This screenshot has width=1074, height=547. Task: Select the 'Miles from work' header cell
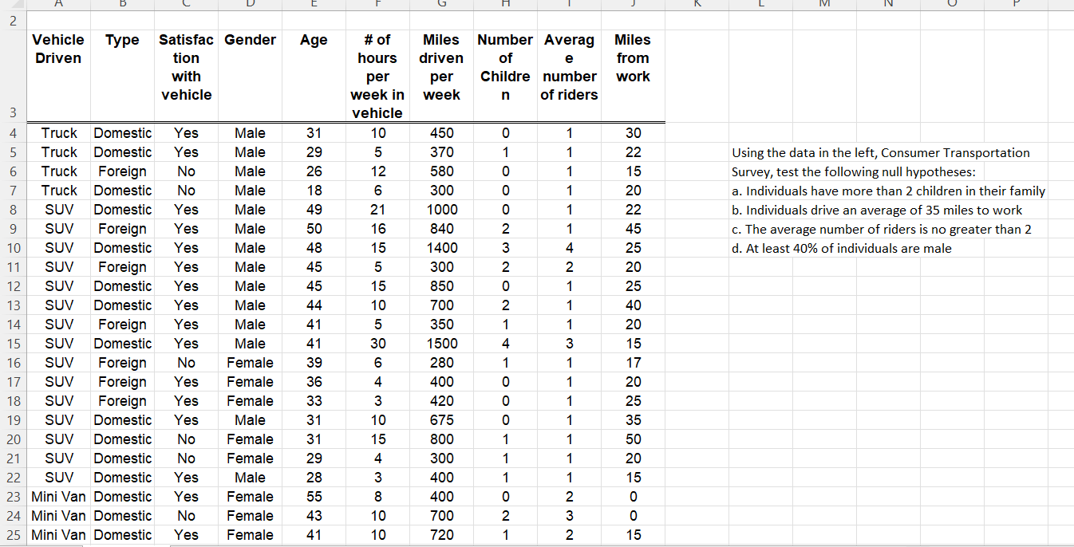[x=633, y=76]
